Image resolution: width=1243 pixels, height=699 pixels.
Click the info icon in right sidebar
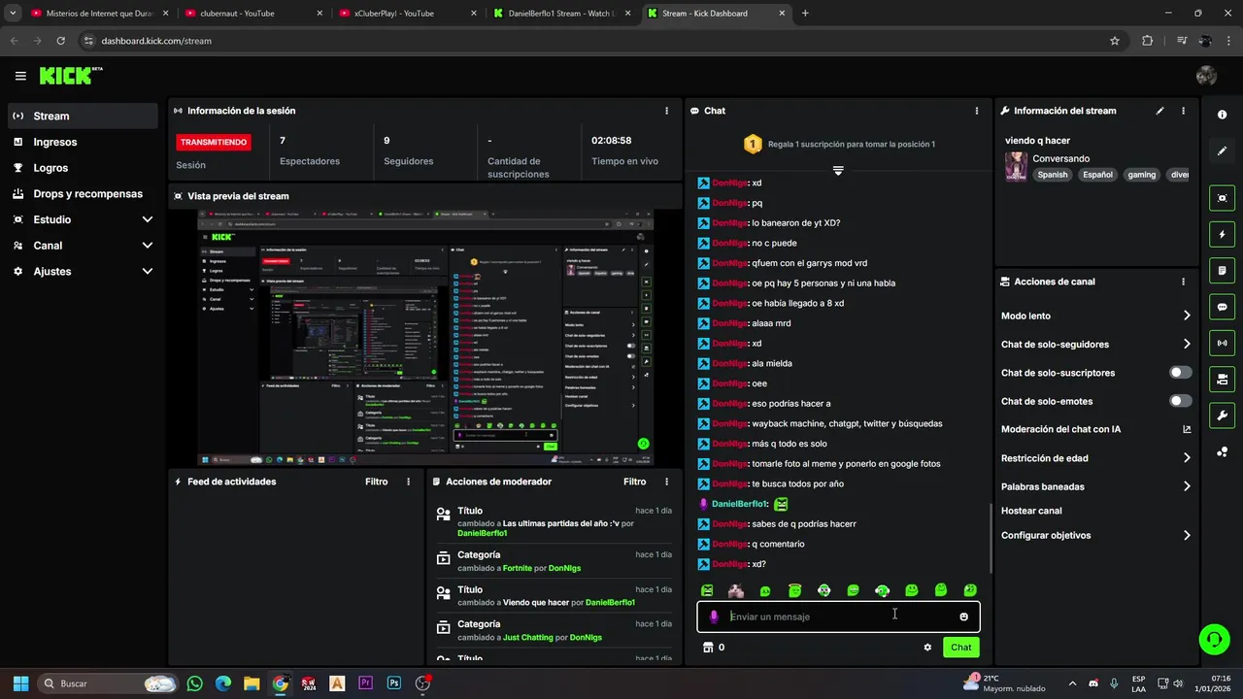1222,115
